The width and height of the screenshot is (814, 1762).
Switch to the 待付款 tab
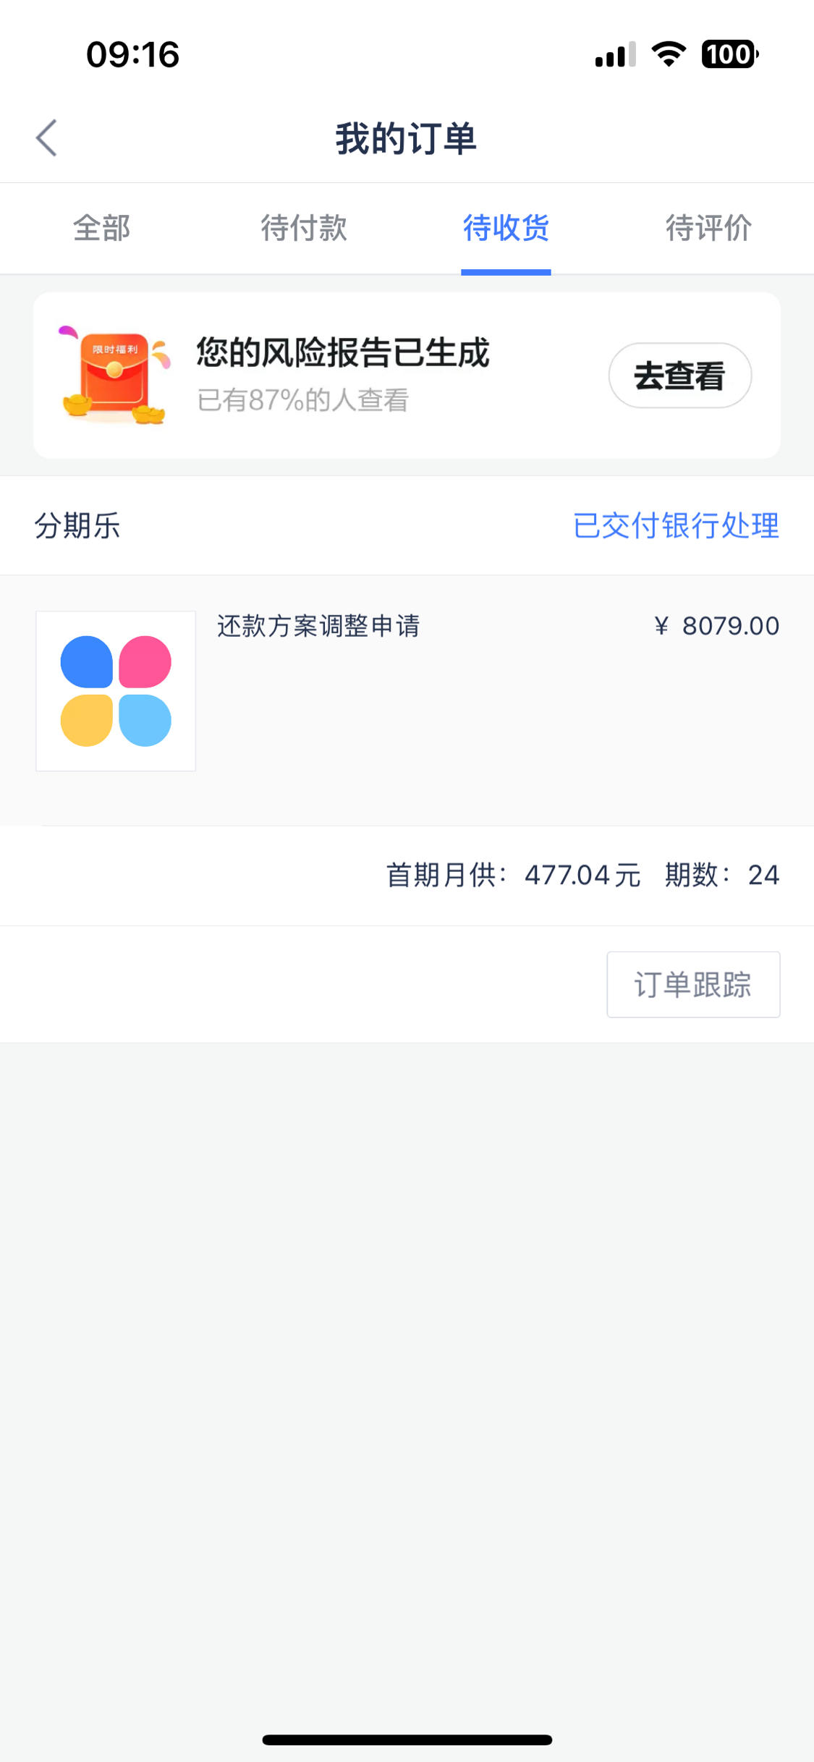(304, 228)
